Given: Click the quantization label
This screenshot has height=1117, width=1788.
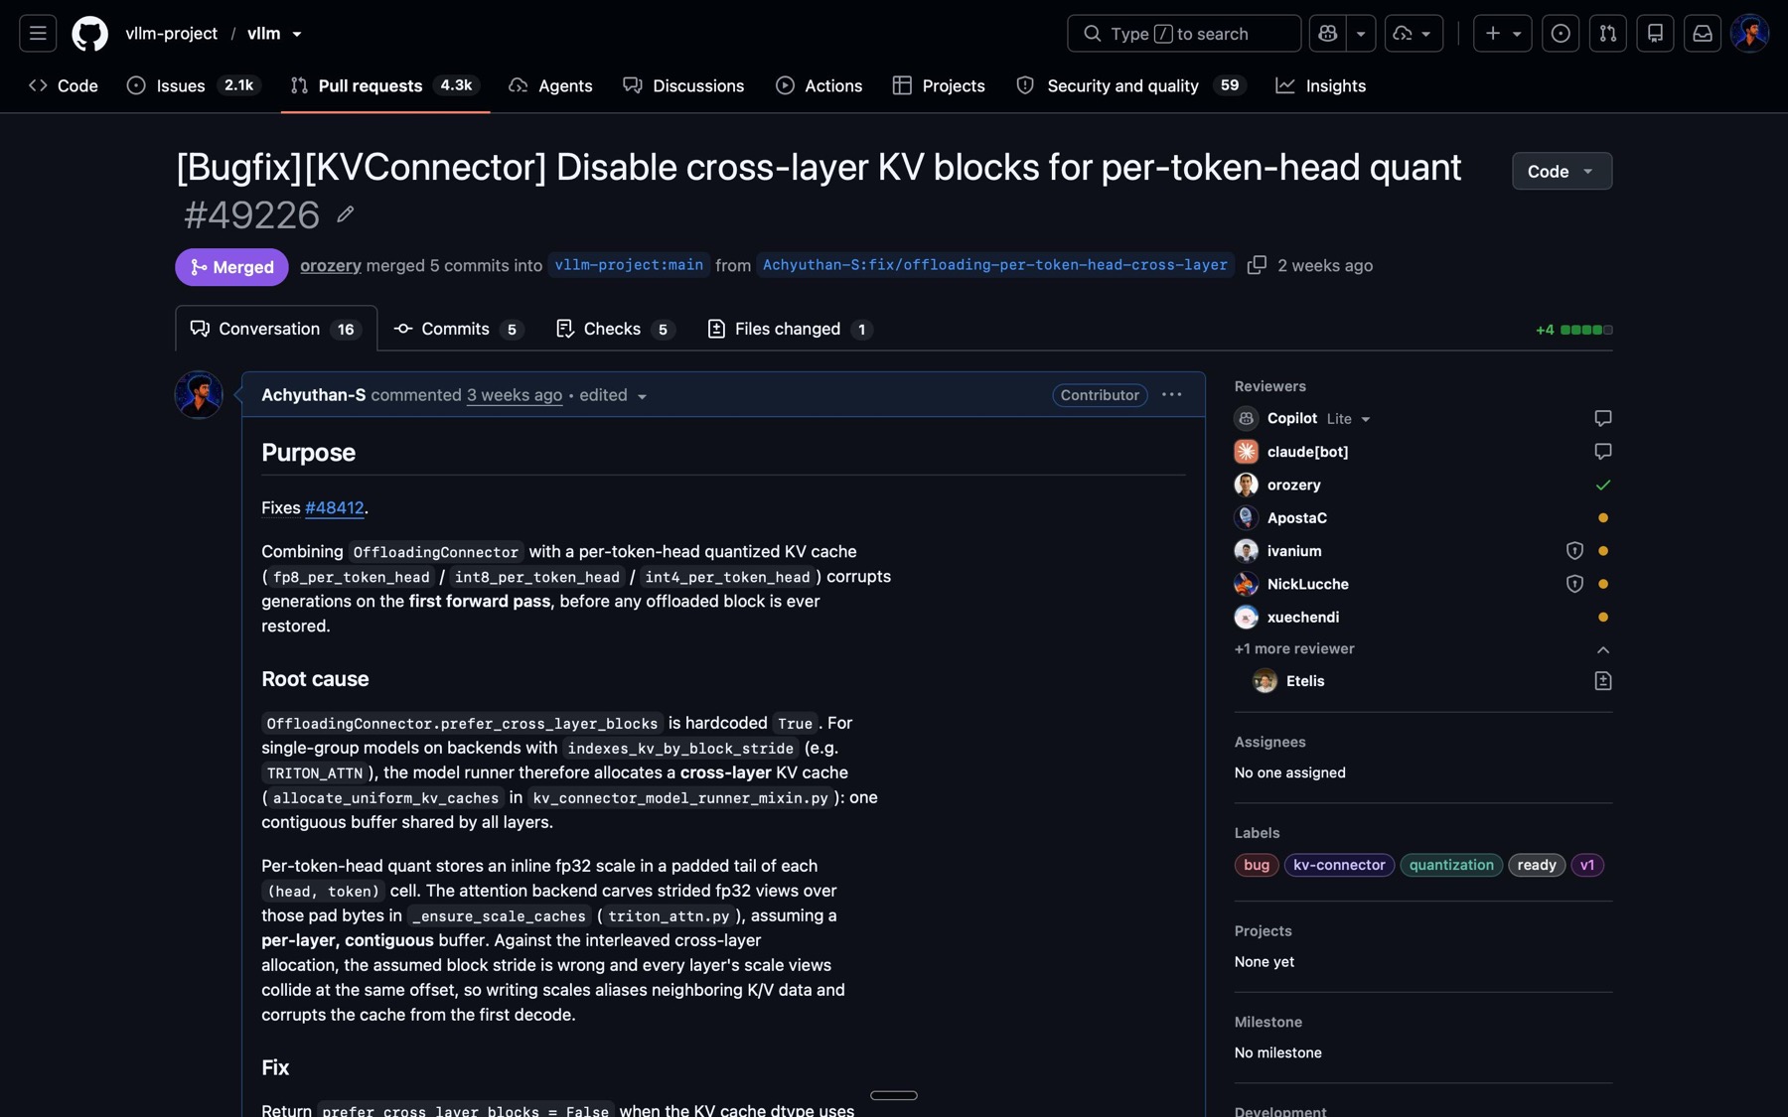Looking at the screenshot, I should click(1451, 865).
